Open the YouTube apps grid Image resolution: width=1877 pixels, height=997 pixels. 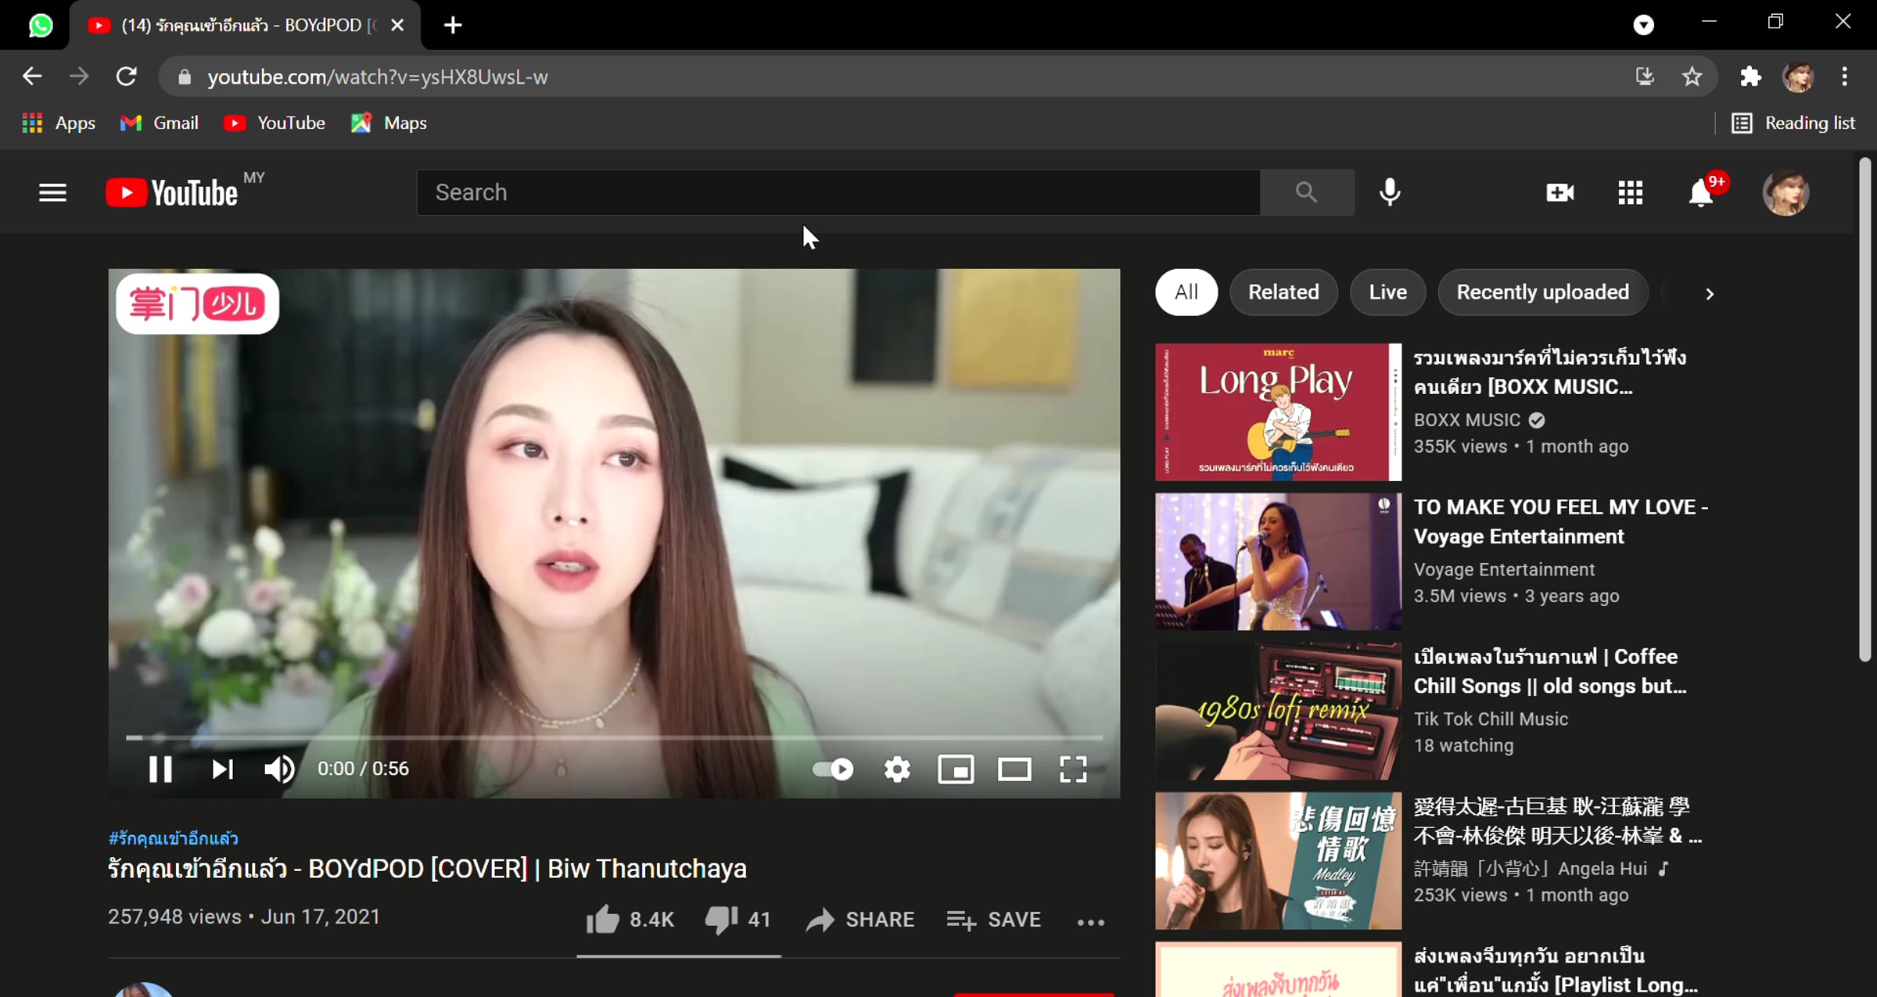1630,192
